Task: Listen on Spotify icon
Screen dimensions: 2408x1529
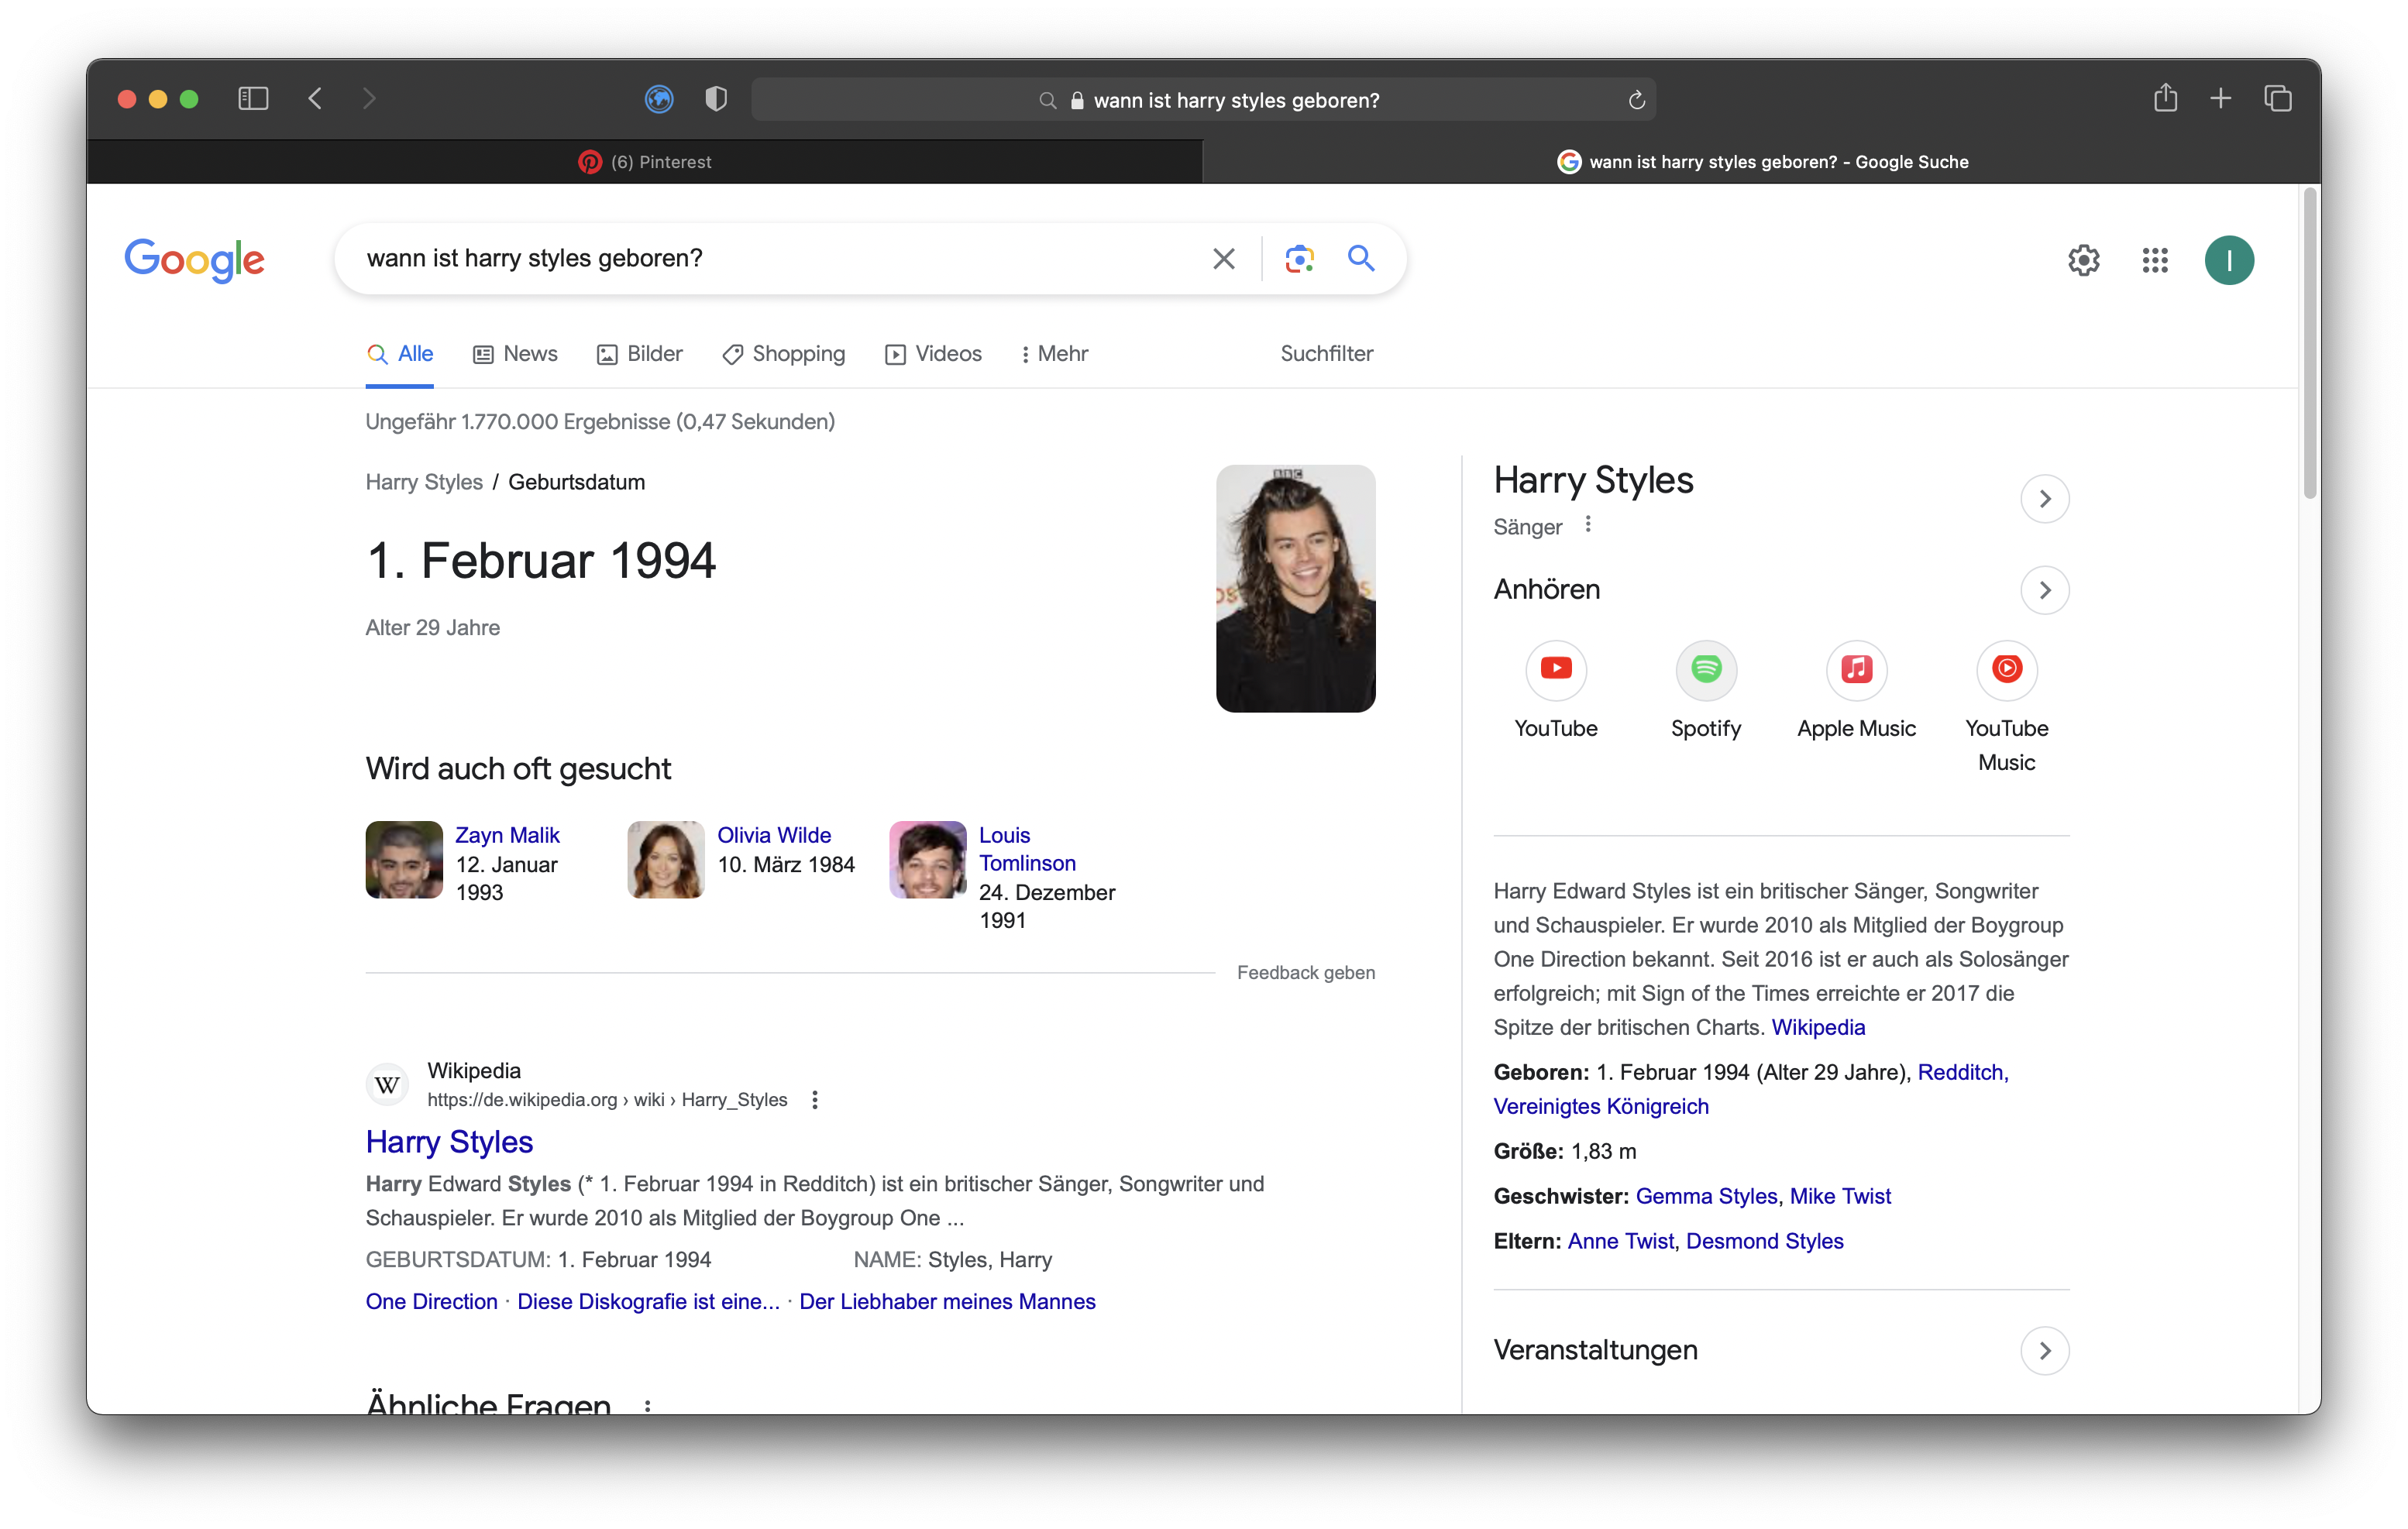Action: pos(1706,669)
